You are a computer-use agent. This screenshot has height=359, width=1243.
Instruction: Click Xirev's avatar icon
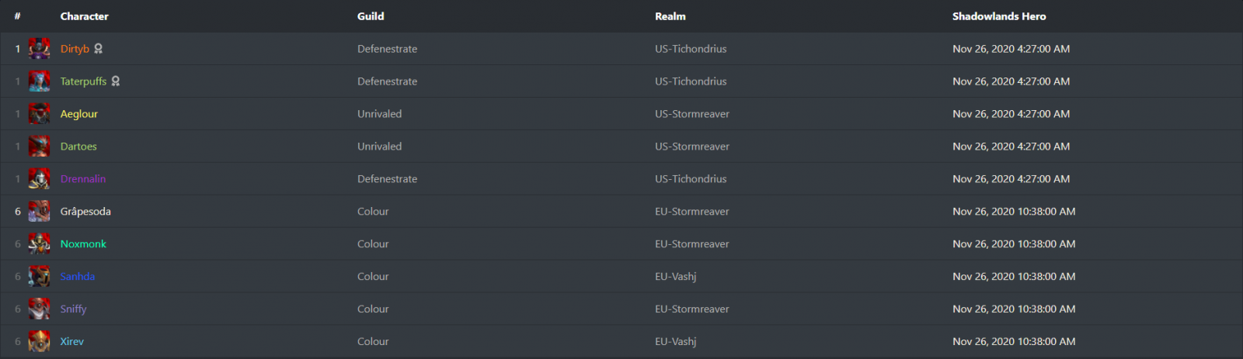pyautogui.click(x=39, y=342)
